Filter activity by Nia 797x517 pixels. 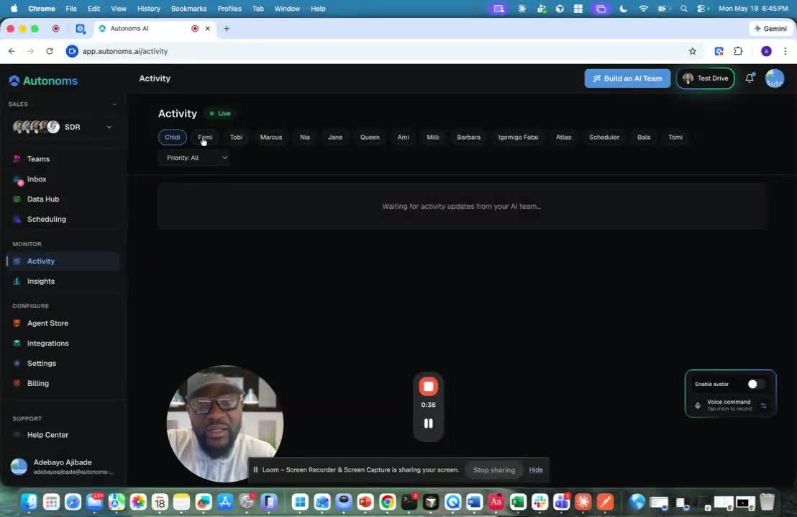point(304,137)
